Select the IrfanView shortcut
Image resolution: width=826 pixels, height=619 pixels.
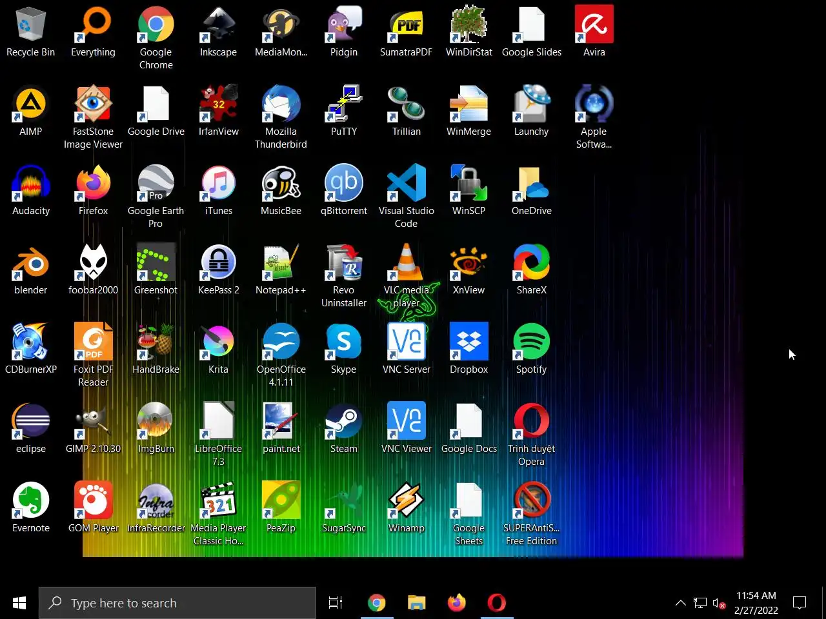point(218,104)
